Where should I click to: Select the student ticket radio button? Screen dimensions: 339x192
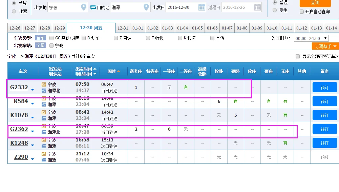(275, 10)
